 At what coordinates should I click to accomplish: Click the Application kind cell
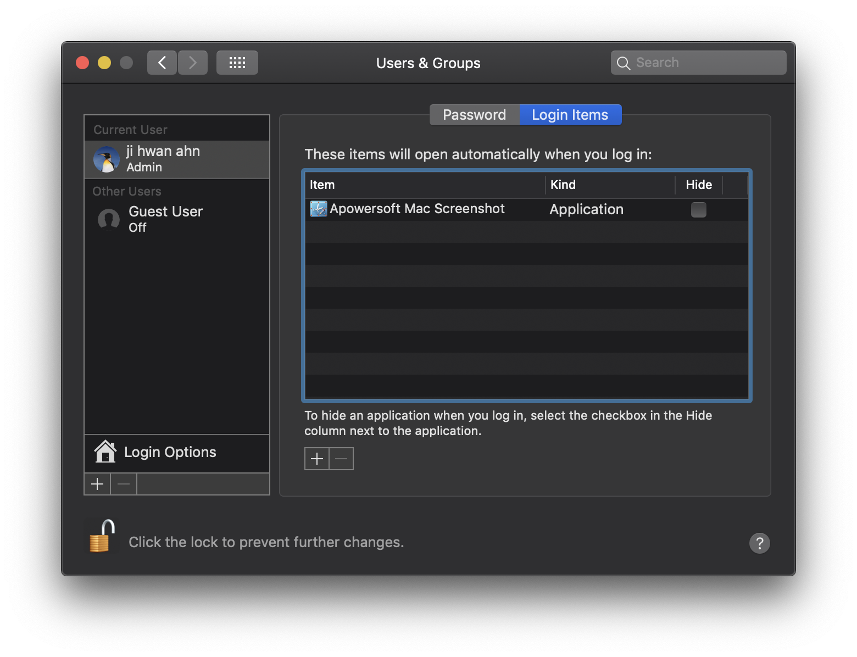(587, 209)
